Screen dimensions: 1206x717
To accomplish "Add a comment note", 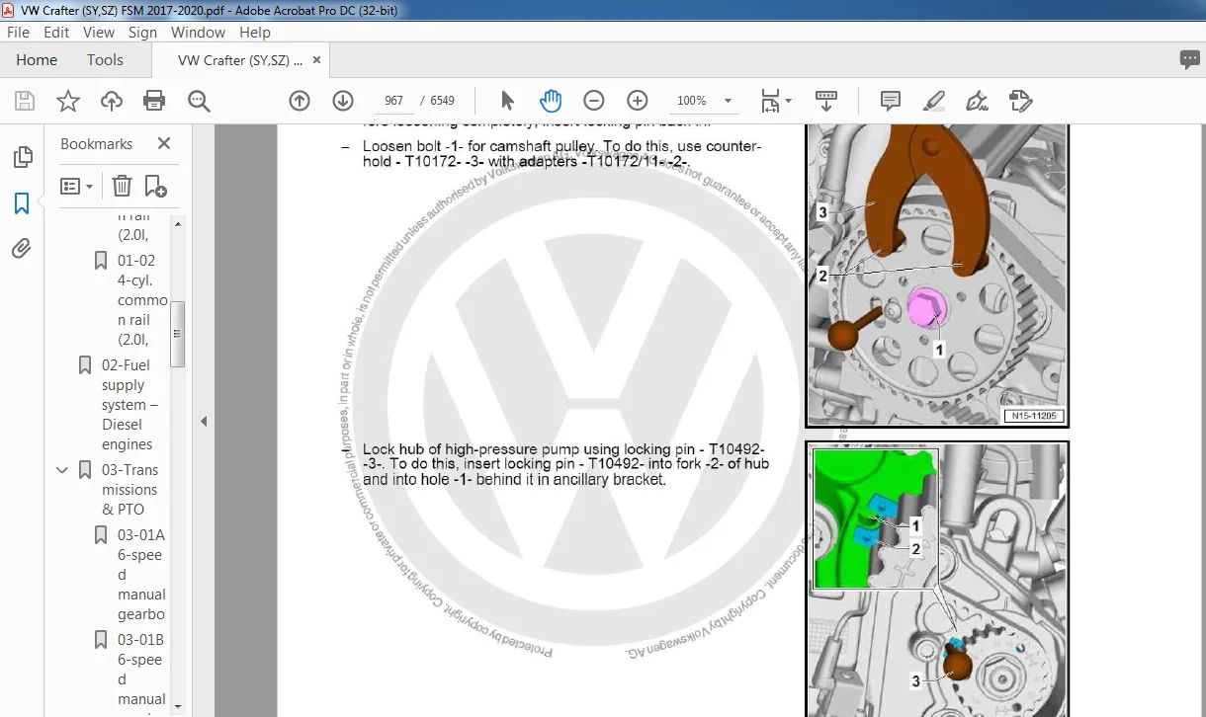I will point(890,101).
